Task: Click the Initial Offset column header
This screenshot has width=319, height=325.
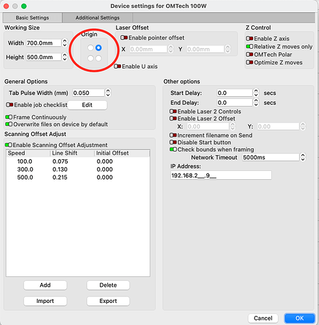Action: click(x=122, y=153)
